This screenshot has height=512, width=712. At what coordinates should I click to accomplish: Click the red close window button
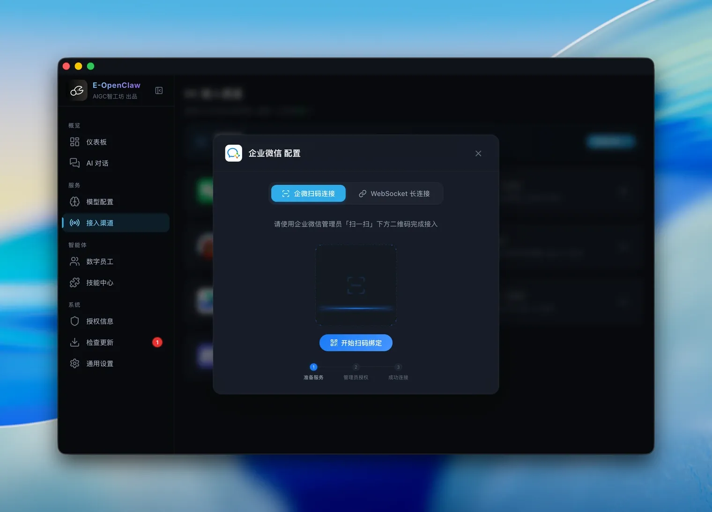pyautogui.click(x=66, y=66)
